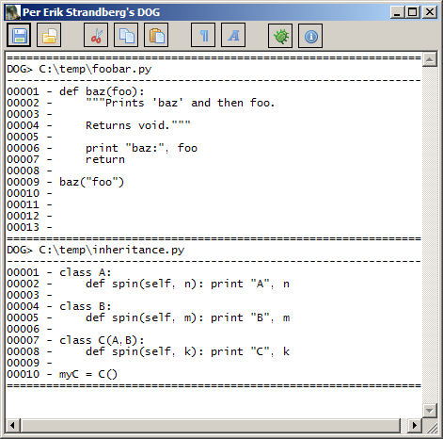The image size is (443, 439).
Task: Click the horizontal scrollbar left arrow
Action: 13,426
